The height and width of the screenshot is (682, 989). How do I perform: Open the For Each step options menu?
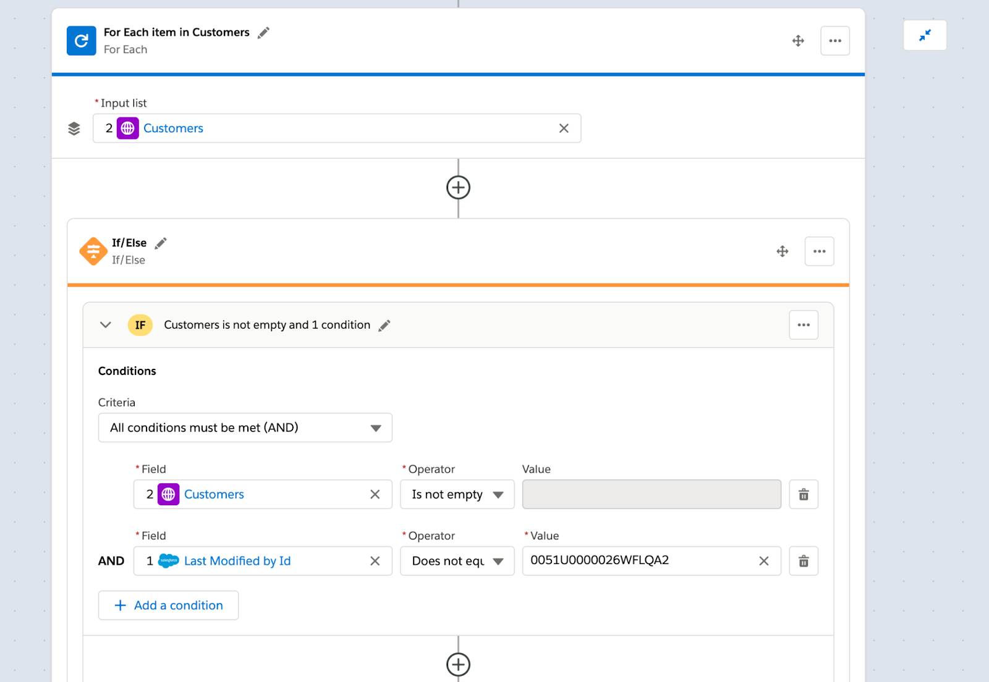[x=835, y=41]
